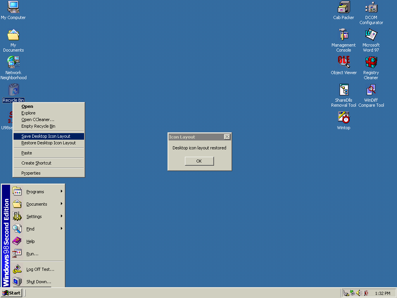Choose Save Desktop Icon Layout from context menu
The width and height of the screenshot is (397, 298).
tap(46, 136)
